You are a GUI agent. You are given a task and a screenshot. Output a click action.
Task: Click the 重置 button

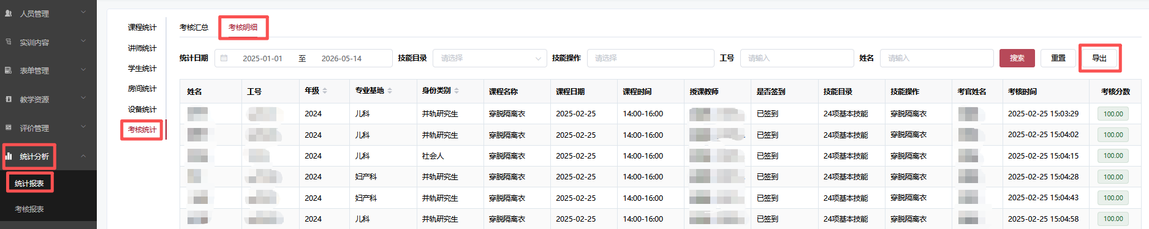(1058, 58)
